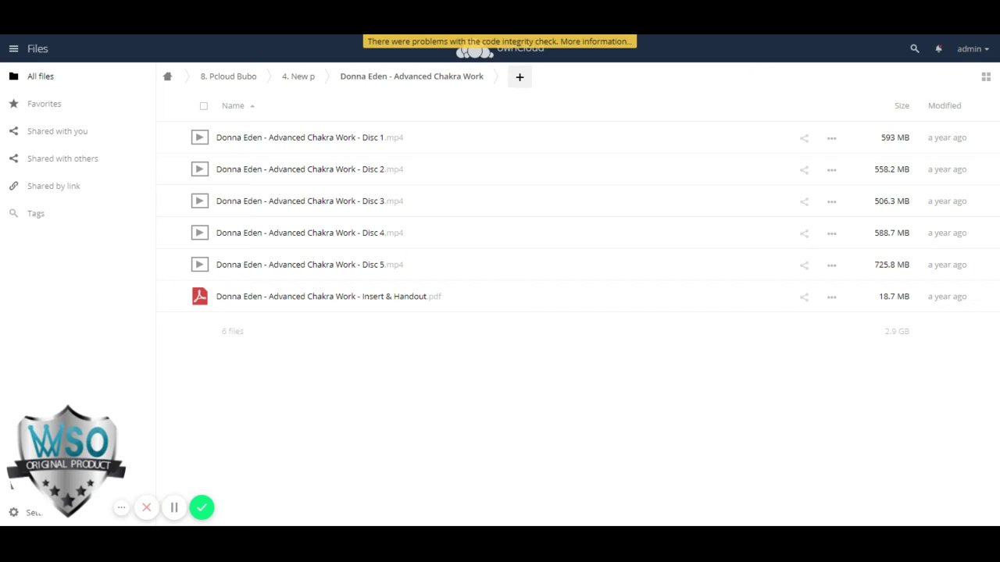Screen dimensions: 1000x562
Task: Open the hamburger app menu icon
Action: pyautogui.click(x=13, y=48)
